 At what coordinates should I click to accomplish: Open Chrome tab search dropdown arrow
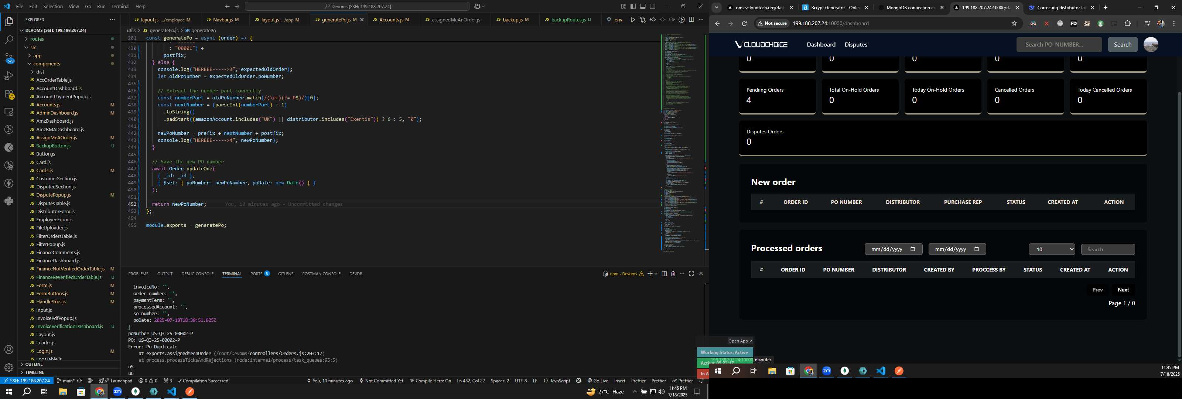(x=716, y=7)
